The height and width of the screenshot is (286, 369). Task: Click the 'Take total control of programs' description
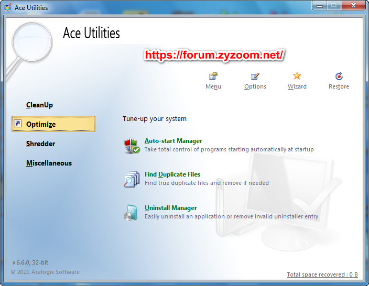pyautogui.click(x=229, y=149)
